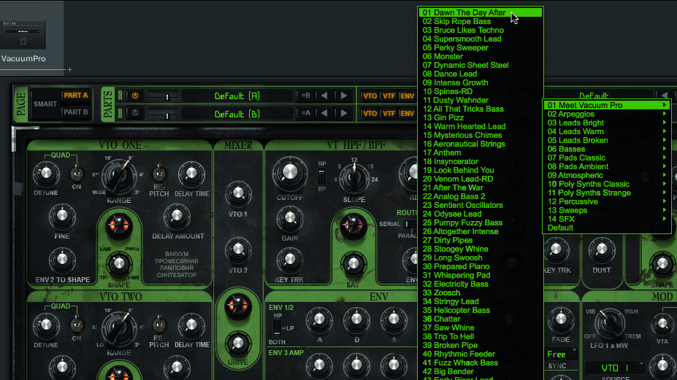Expand 01 Meet Vacuum Pro submenu
Image resolution: width=677 pixels, height=380 pixels.
(x=607, y=105)
